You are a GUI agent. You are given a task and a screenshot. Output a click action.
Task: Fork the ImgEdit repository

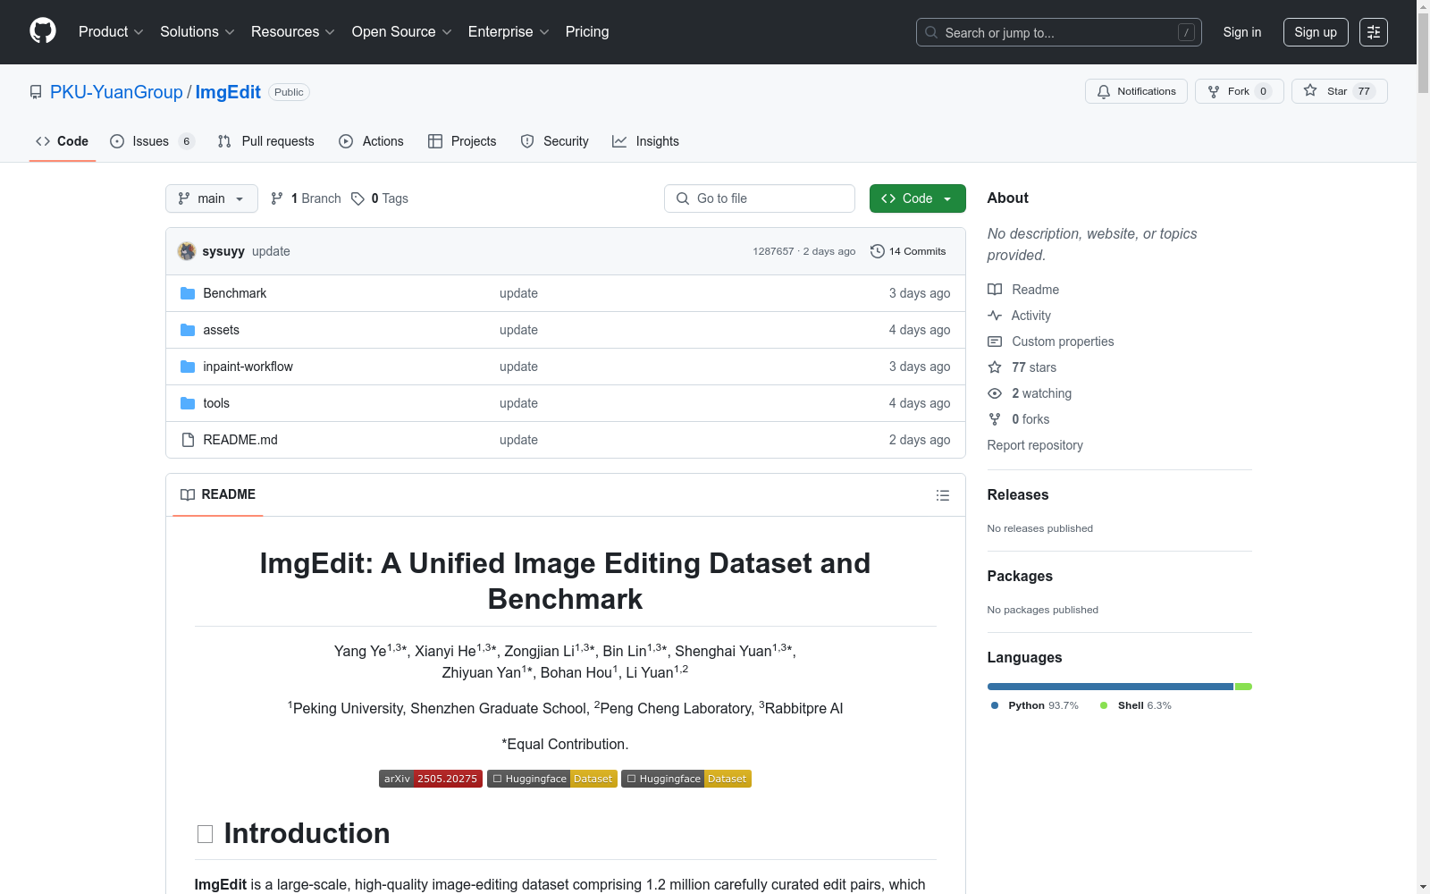(x=1239, y=91)
